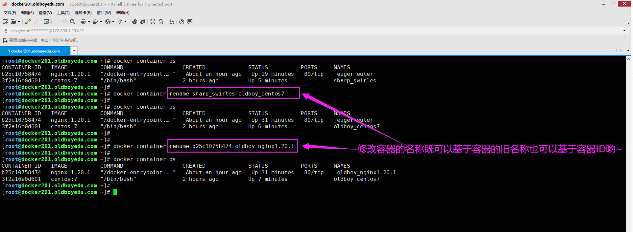Close the docker201.oldboyedu.com tab
The image size is (633, 232).
click(x=65, y=51)
